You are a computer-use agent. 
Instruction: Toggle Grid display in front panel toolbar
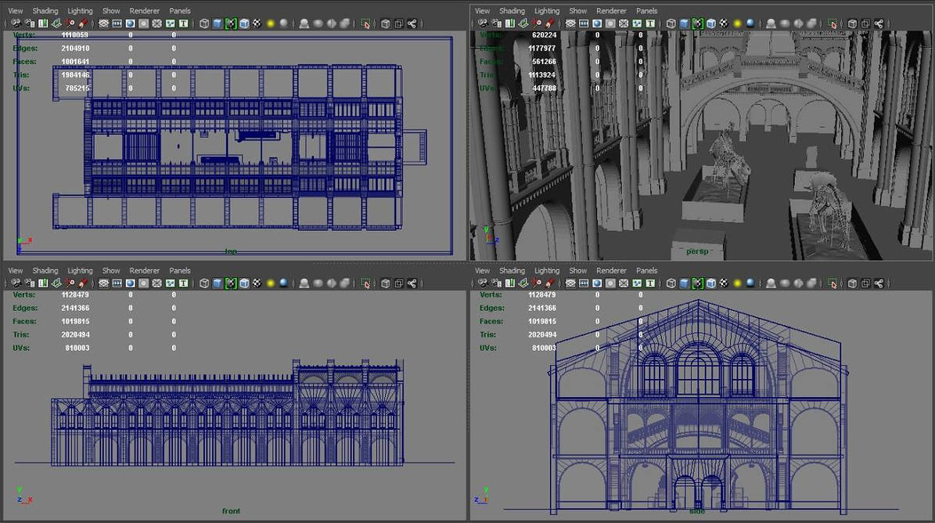click(x=104, y=283)
